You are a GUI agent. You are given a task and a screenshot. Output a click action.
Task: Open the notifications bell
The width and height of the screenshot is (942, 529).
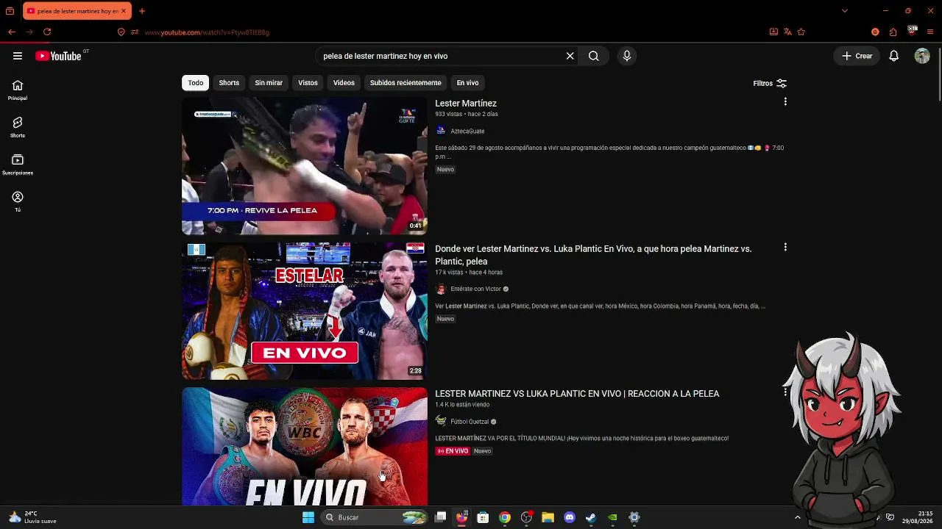click(x=893, y=56)
